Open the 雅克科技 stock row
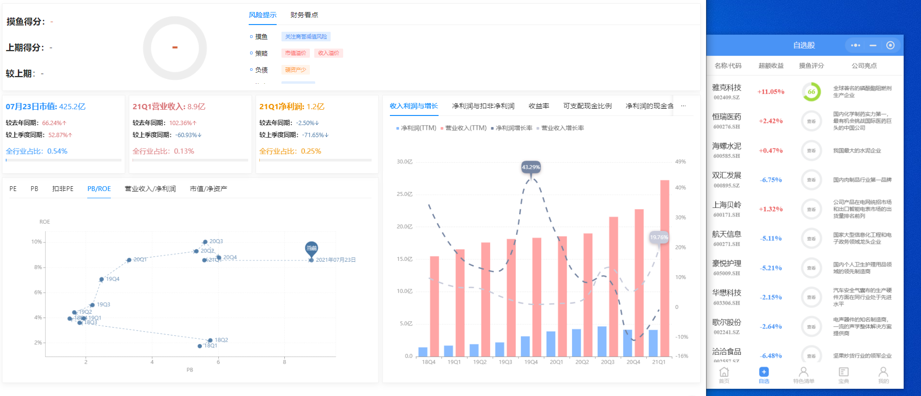The width and height of the screenshot is (921, 396). coord(805,92)
